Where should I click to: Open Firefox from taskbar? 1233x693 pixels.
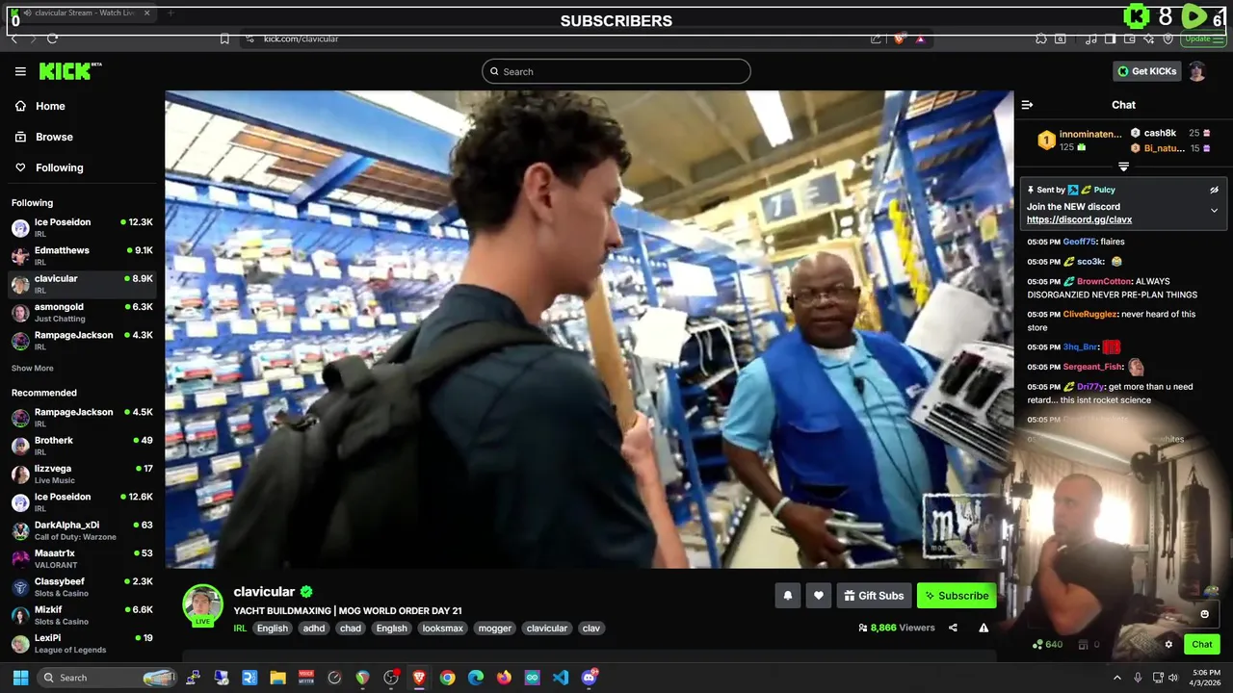504,678
